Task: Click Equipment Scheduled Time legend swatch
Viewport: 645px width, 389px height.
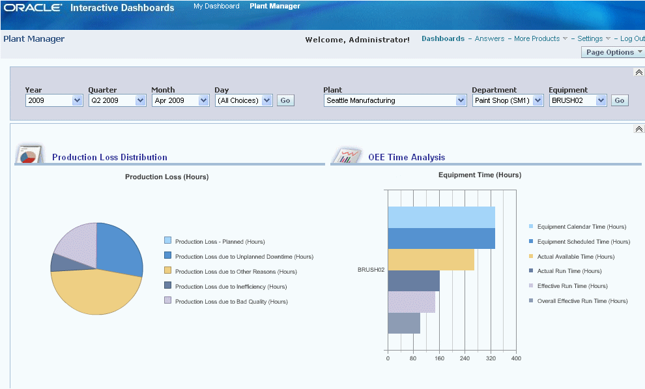Action: point(531,241)
